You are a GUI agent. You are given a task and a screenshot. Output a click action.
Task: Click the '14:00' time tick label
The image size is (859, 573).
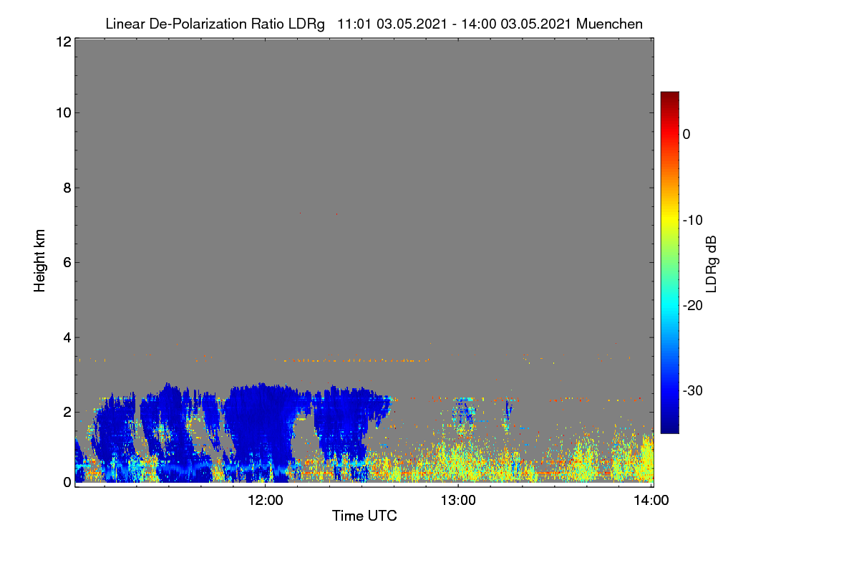(x=651, y=501)
